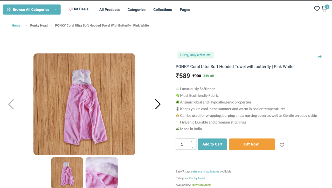Open the Collections menu
Image resolution: width=332 pixels, height=188 pixels.
(x=163, y=10)
